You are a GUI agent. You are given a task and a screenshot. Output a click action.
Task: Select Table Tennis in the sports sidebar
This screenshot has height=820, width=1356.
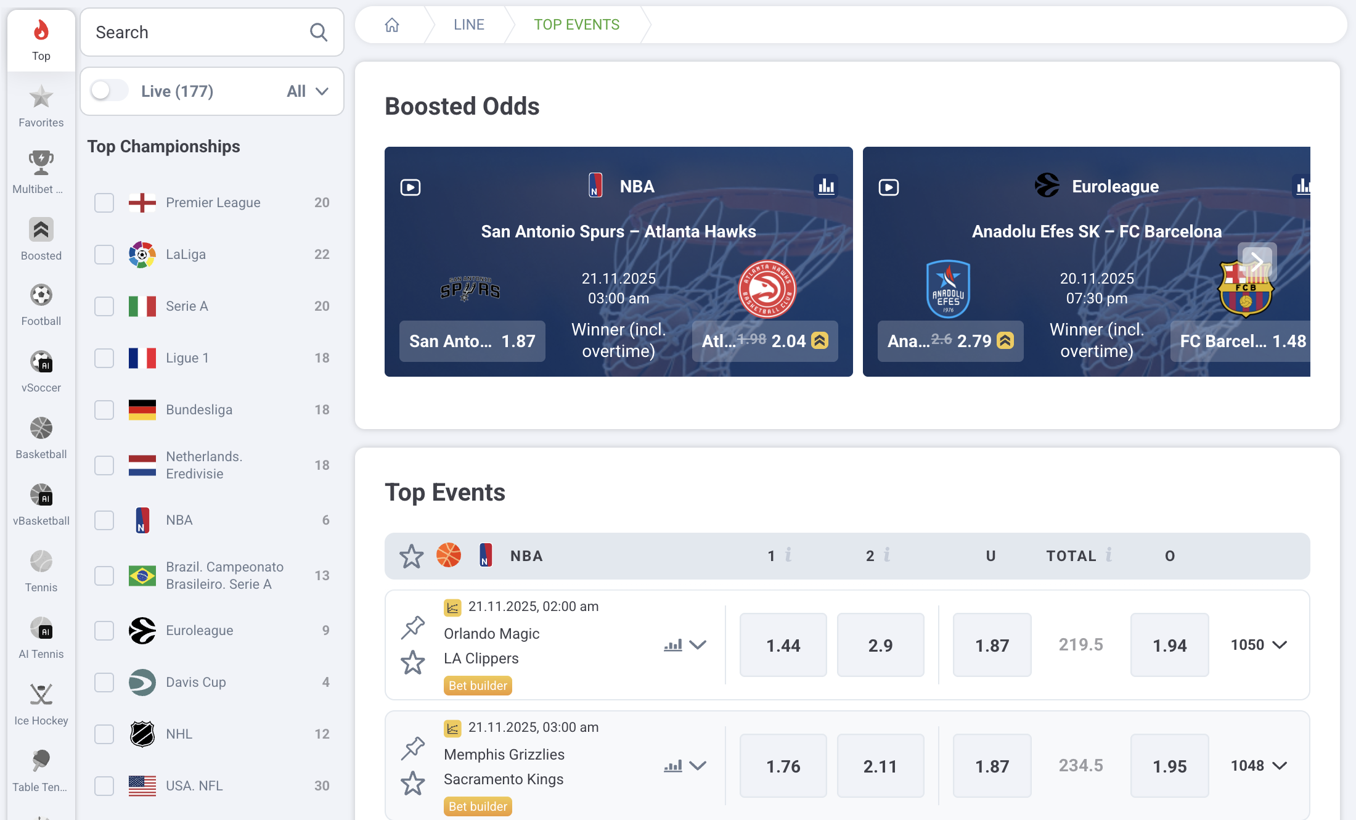pyautogui.click(x=41, y=771)
